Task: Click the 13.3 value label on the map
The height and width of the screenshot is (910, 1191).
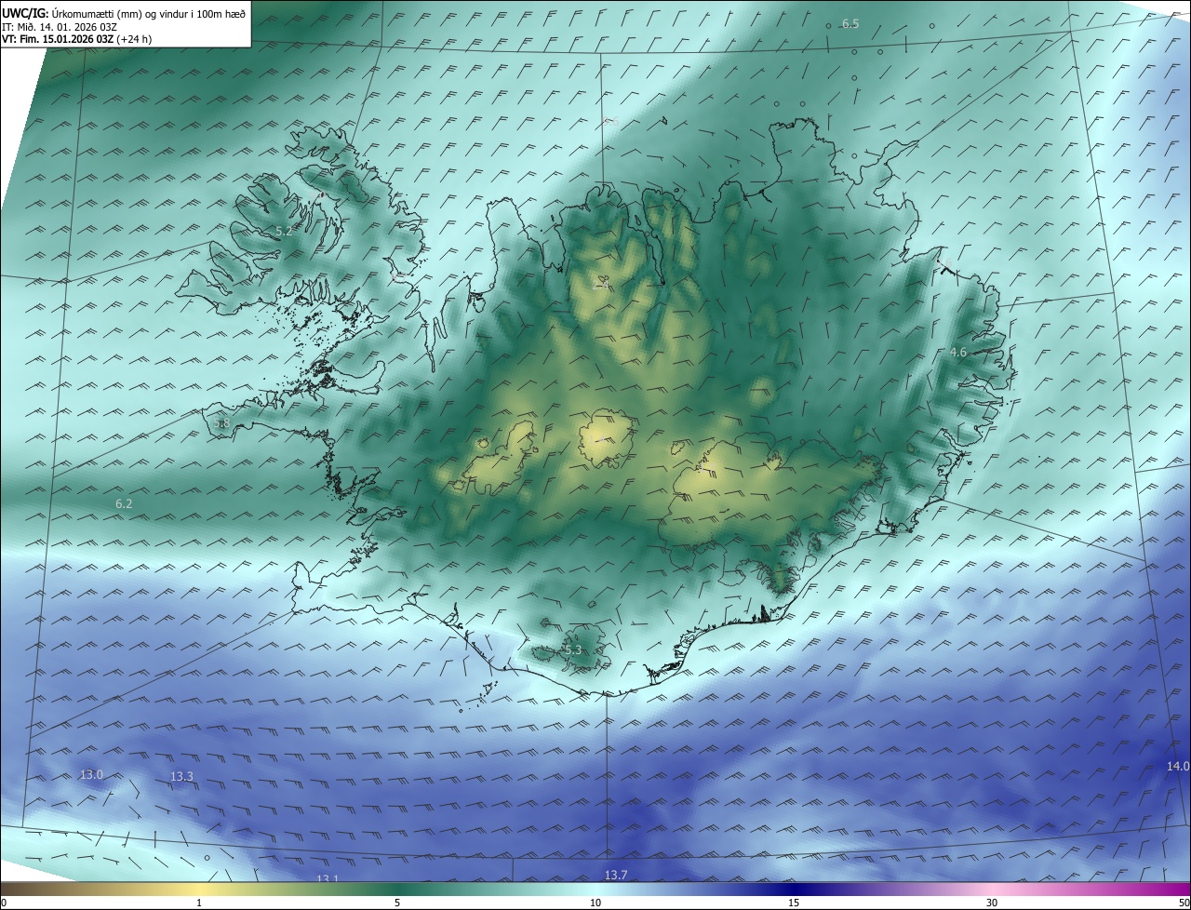Action: (181, 776)
